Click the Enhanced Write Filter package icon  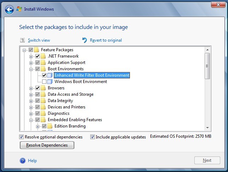coord(50,75)
